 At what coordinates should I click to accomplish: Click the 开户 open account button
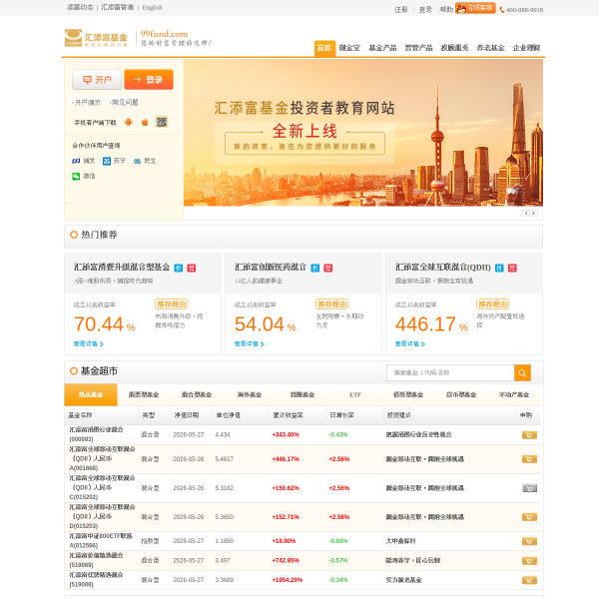coord(97,80)
